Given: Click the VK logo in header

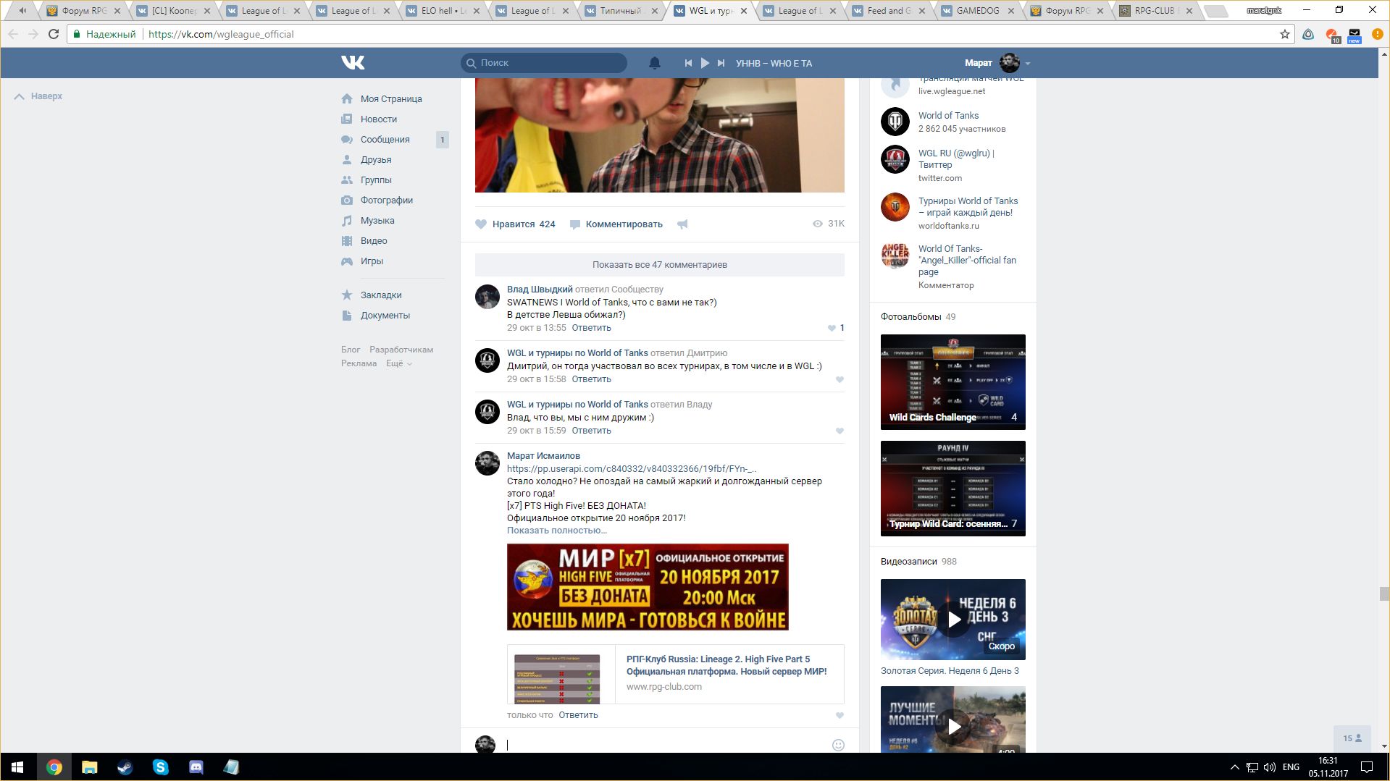Looking at the screenshot, I should 353,63.
